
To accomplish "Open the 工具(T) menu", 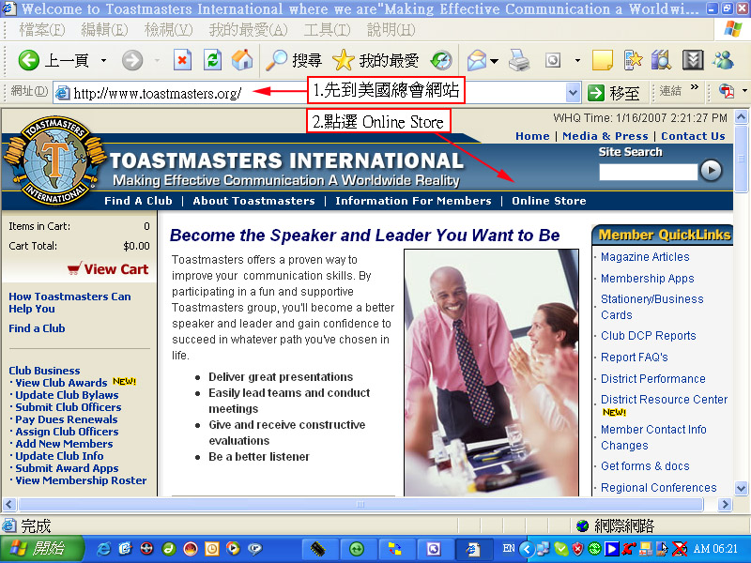I will pos(327,30).
